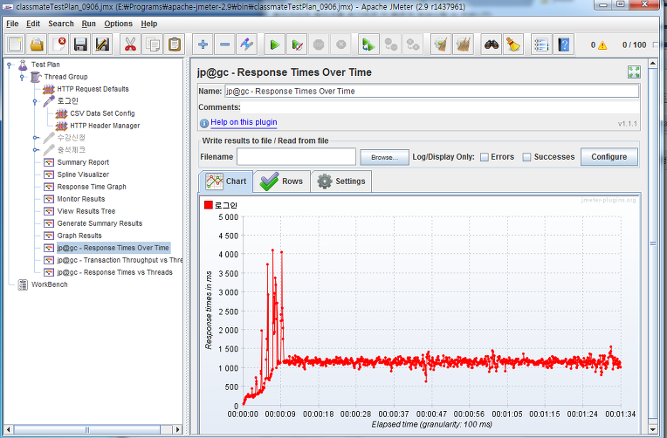This screenshot has height=438, width=667.
Task: Select the Graph Results listener
Action: 79,236
